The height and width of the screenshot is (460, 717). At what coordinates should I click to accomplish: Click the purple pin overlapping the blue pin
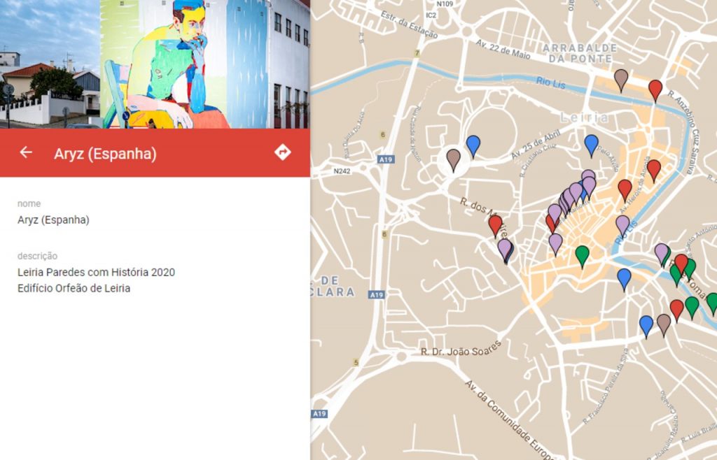[x=504, y=247]
